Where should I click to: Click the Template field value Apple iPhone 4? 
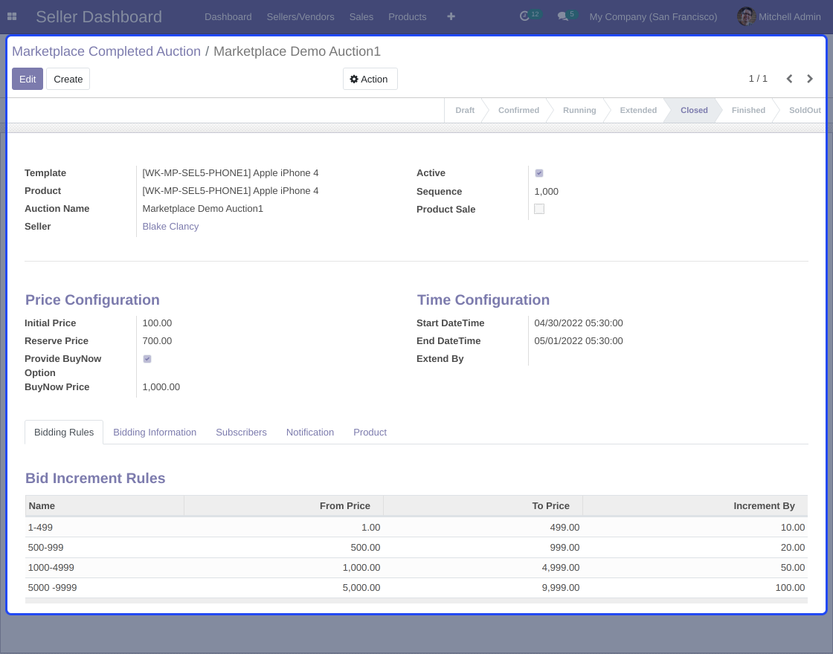point(231,173)
